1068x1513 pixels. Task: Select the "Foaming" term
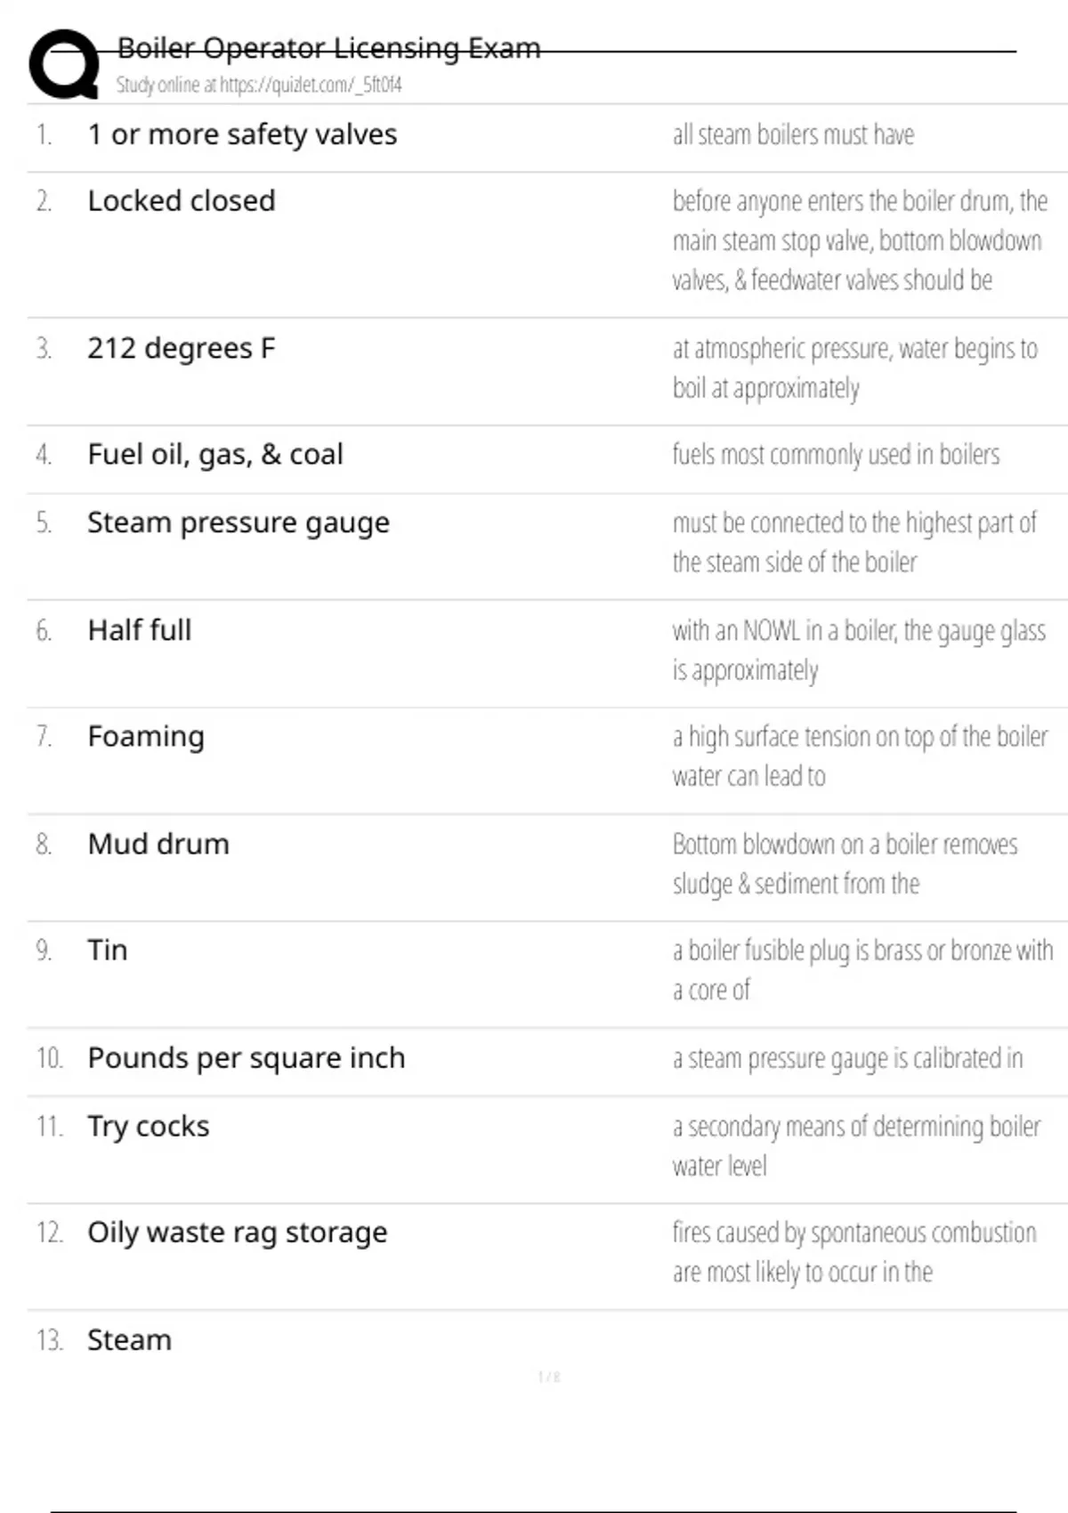pos(146,737)
